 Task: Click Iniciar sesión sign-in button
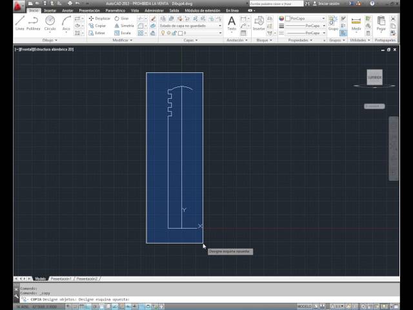tap(326, 3)
